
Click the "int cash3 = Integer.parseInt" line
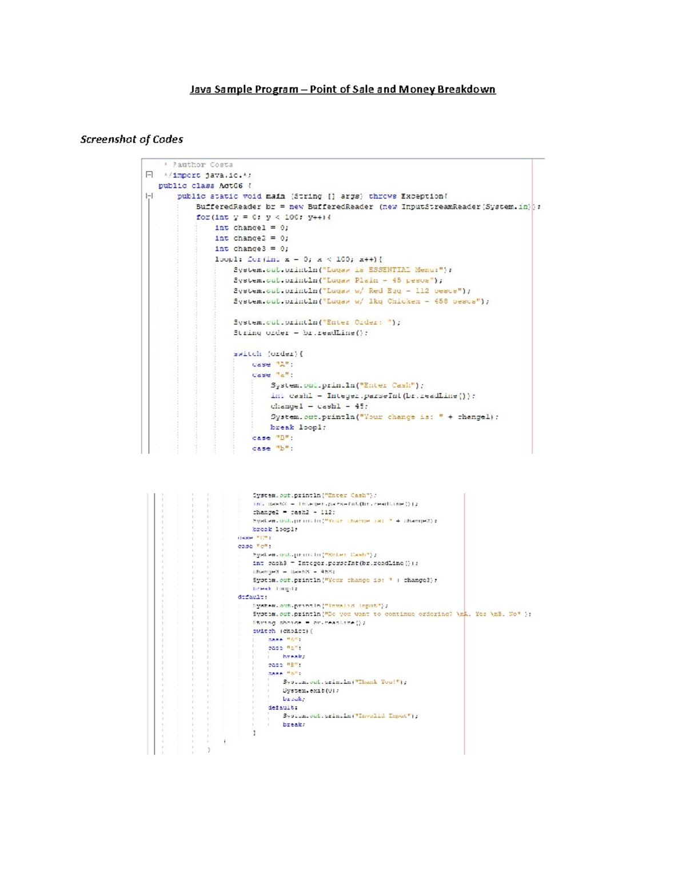[x=336, y=563]
